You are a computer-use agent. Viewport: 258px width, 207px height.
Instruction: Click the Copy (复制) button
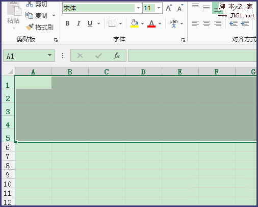pos(36,15)
